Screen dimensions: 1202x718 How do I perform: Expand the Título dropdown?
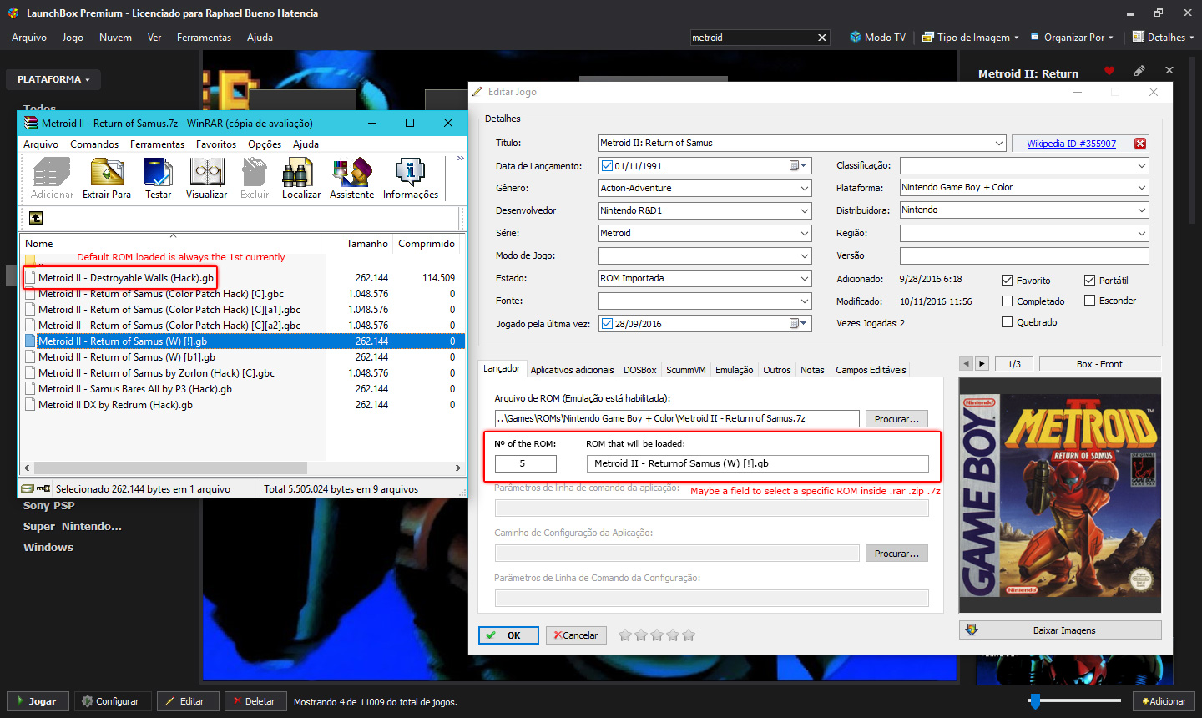pyautogui.click(x=998, y=144)
